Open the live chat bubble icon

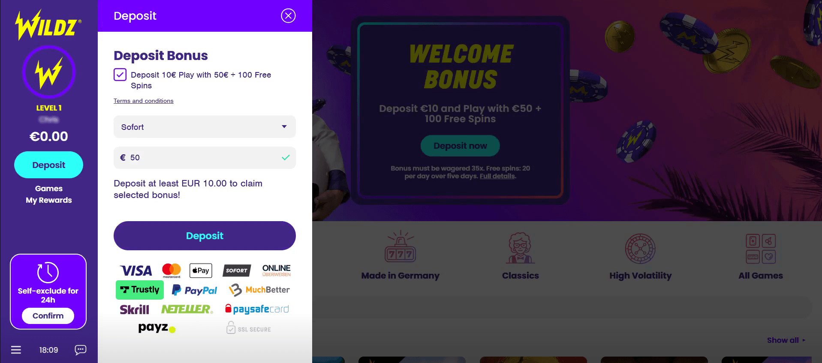80,350
